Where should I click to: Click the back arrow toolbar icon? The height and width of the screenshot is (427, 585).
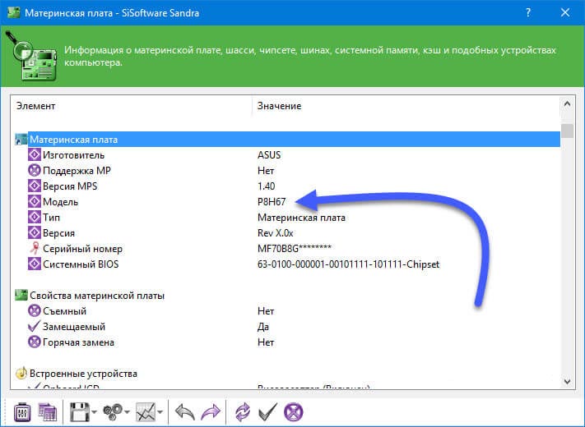[184, 412]
